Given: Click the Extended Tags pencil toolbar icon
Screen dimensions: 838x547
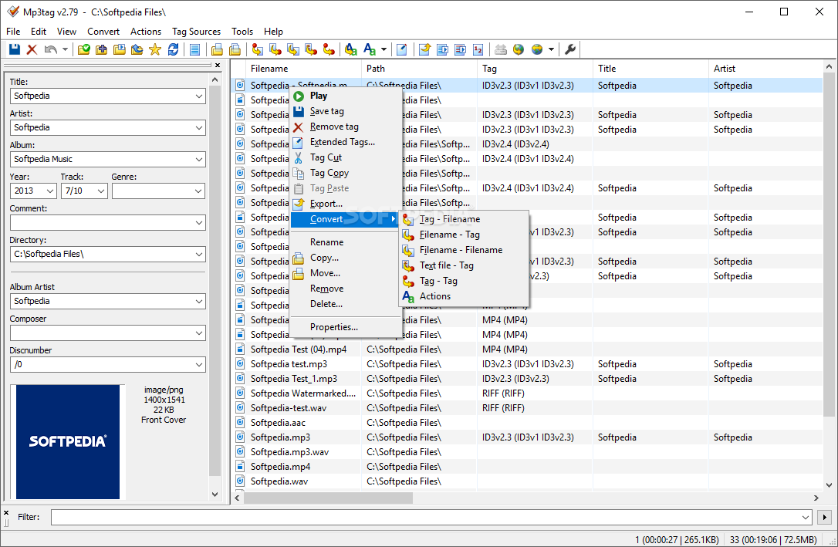Looking at the screenshot, I should click(x=402, y=49).
